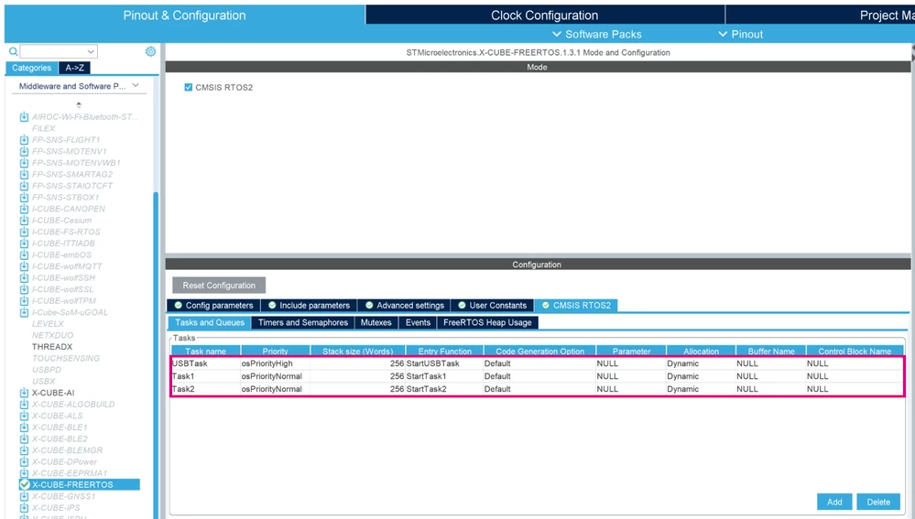
Task: Click the search magnifier icon
Action: (14, 51)
